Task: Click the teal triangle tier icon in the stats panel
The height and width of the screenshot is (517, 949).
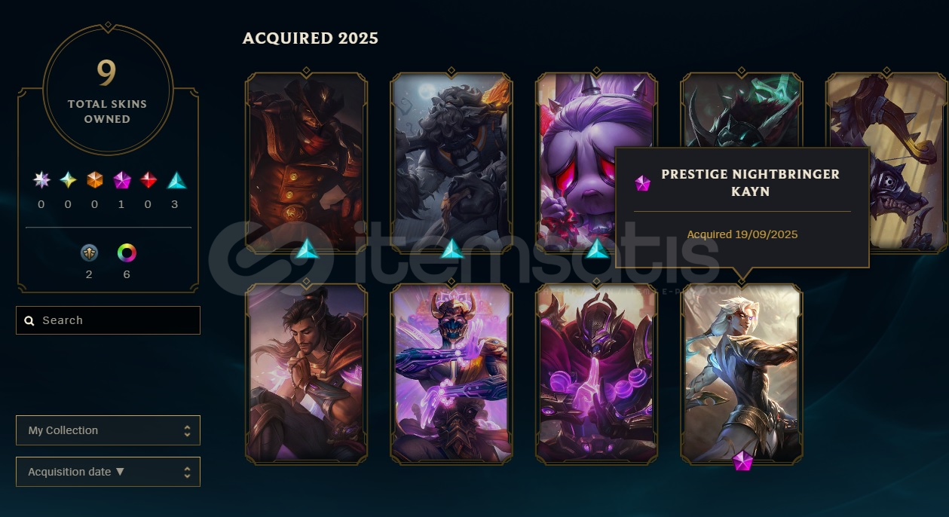Action: 176,180
